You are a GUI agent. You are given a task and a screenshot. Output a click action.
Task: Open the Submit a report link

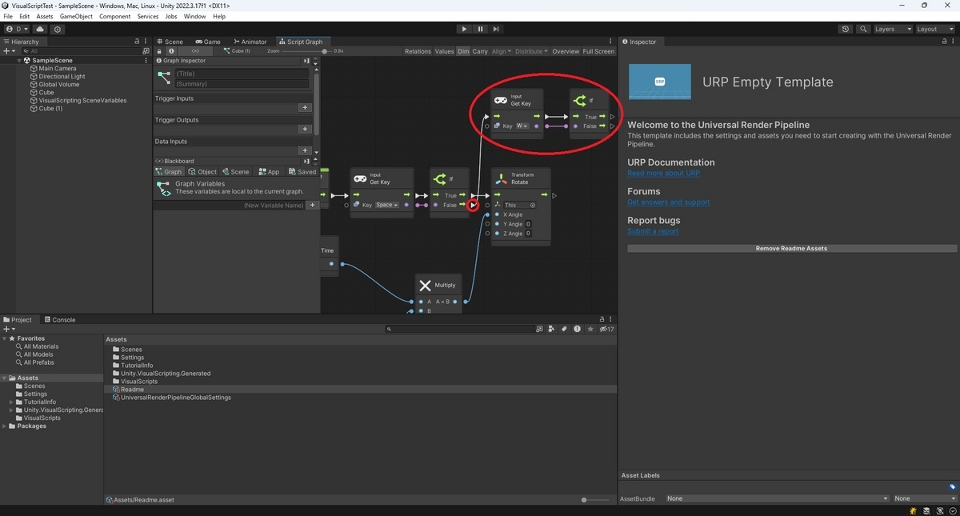[x=652, y=231]
